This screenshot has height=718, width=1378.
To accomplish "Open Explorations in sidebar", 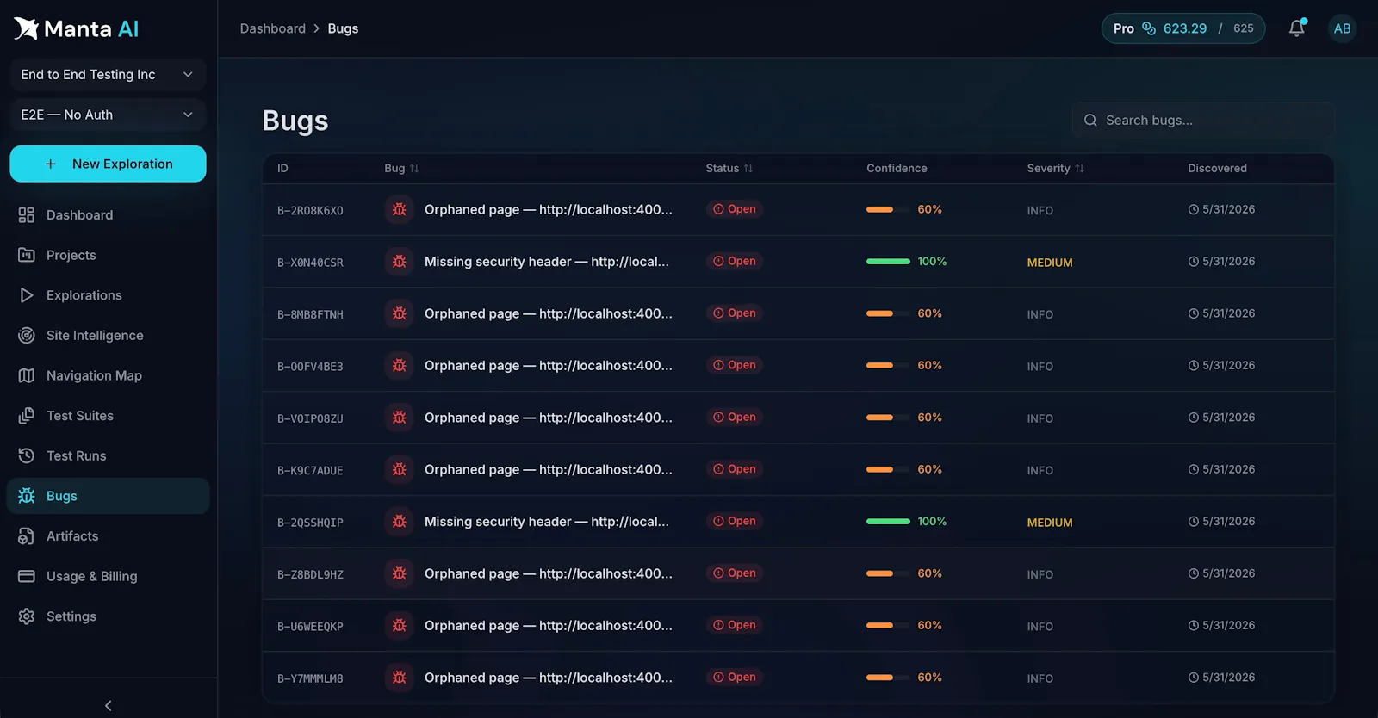I will 109,295.
